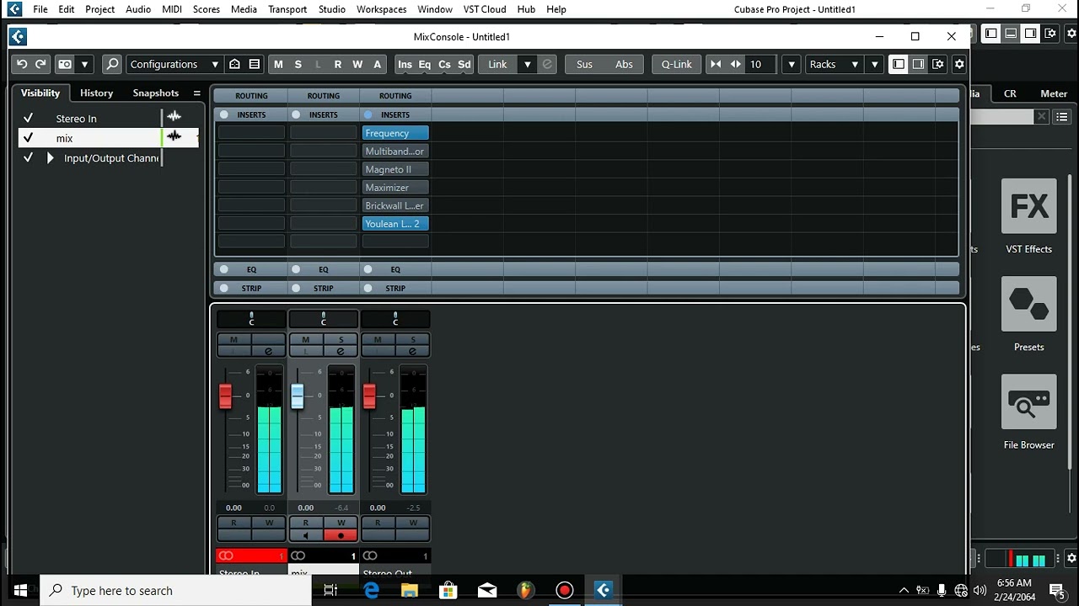Open the Configurations dropdown
1079x606 pixels.
coord(174,64)
